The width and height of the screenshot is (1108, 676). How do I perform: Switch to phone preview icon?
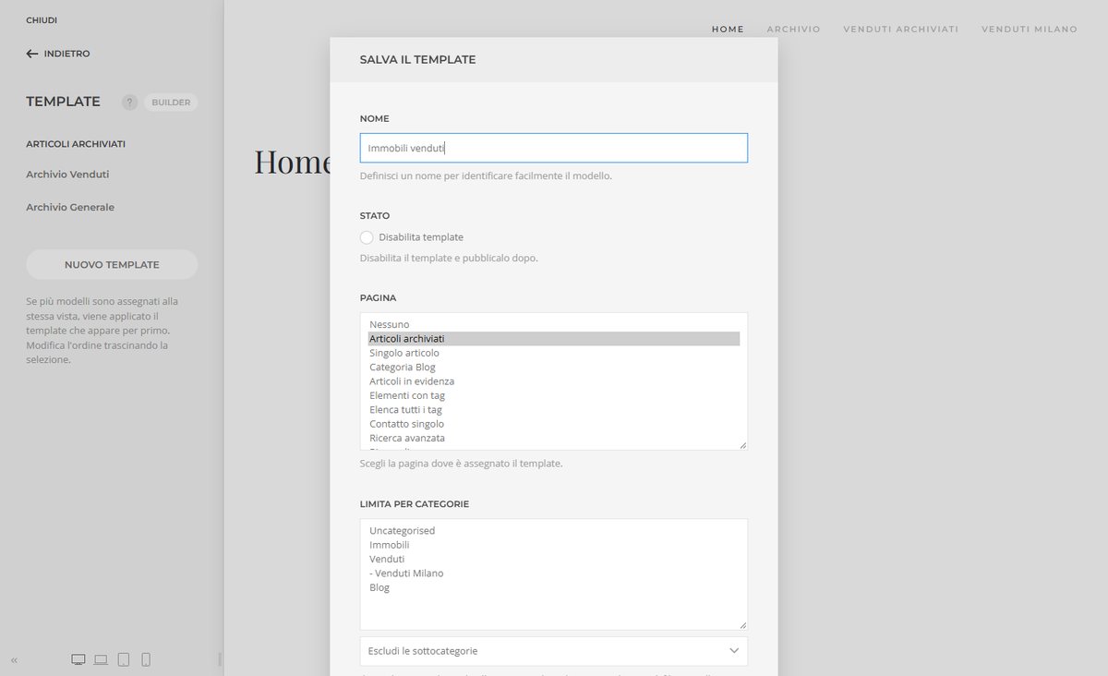tap(146, 659)
